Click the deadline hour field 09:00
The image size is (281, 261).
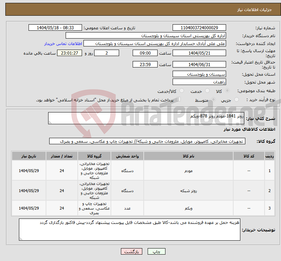click(145, 53)
